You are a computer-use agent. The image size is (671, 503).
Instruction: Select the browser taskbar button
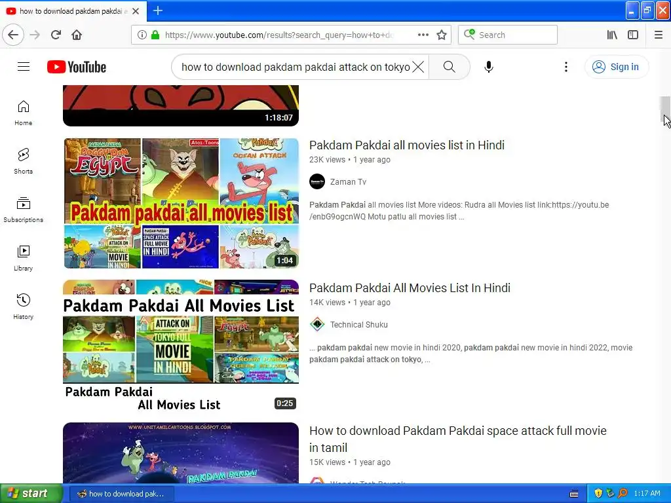(x=121, y=494)
